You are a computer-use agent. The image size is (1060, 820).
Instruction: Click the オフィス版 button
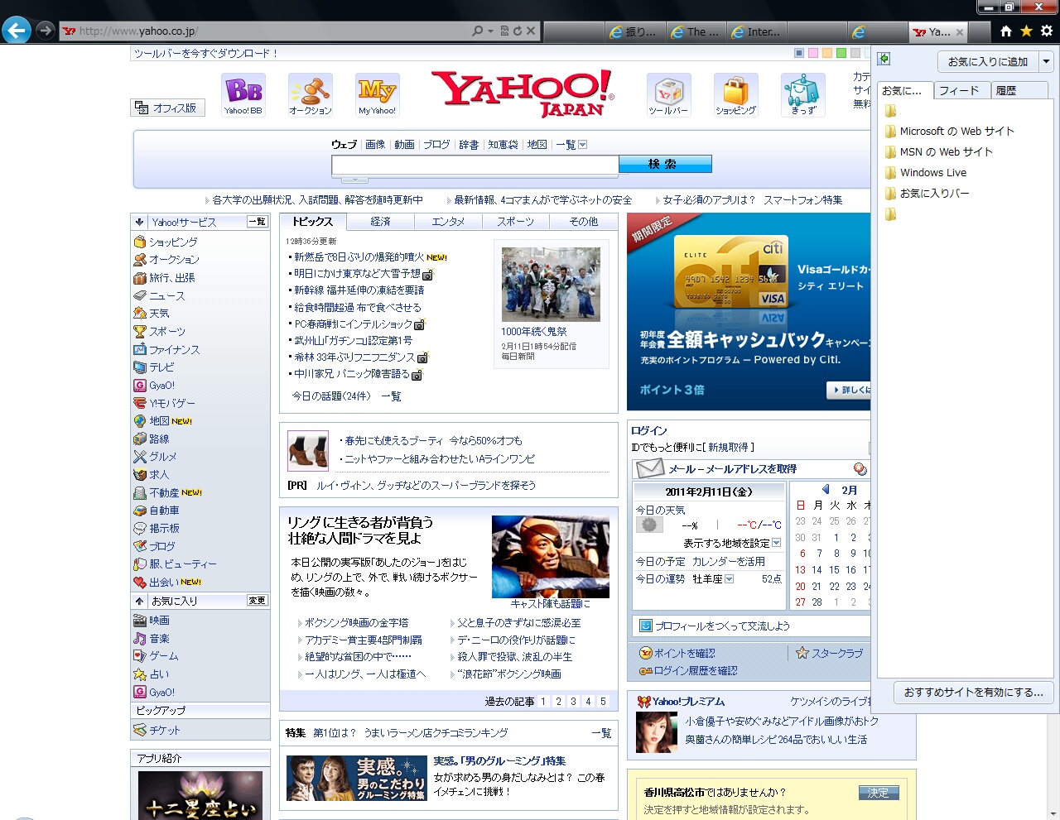pos(168,108)
